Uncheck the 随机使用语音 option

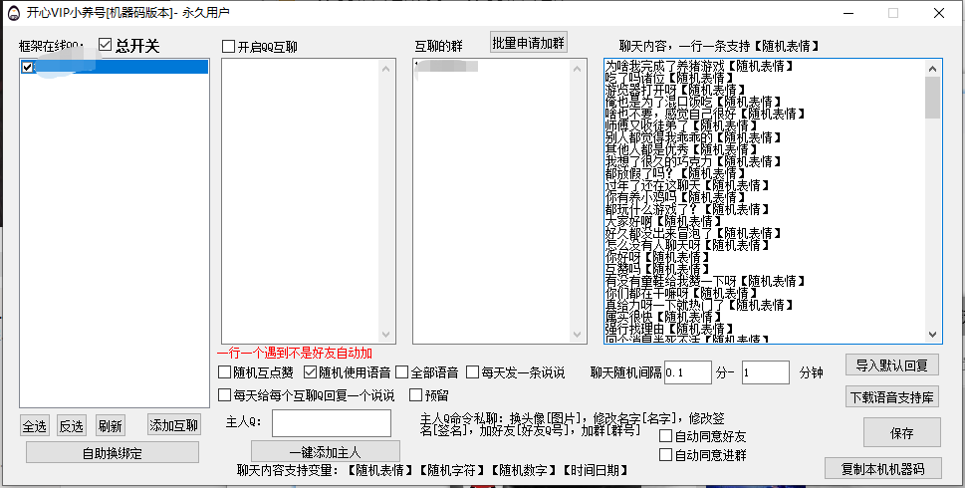click(311, 372)
